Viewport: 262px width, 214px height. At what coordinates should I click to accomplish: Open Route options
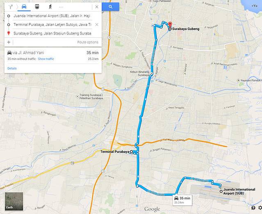88,42
